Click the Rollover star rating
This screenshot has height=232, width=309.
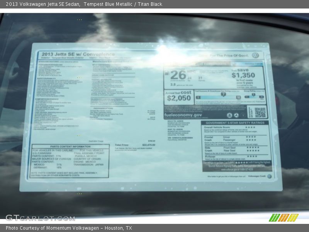pos(251,156)
